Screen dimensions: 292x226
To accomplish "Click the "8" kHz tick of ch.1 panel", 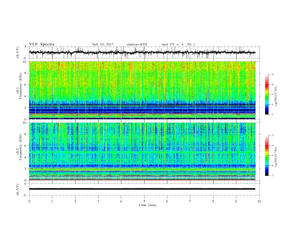I will [x=26, y=73].
